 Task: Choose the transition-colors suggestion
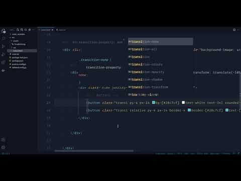[x=161, y=64]
